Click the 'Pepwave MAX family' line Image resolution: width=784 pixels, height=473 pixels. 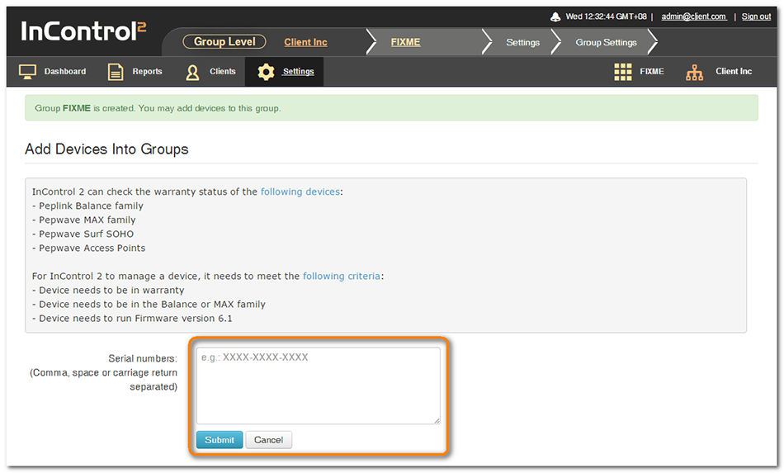[x=83, y=220]
